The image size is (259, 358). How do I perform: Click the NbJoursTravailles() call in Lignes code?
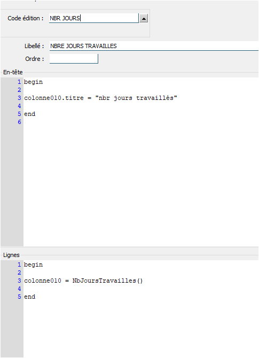tap(107, 281)
